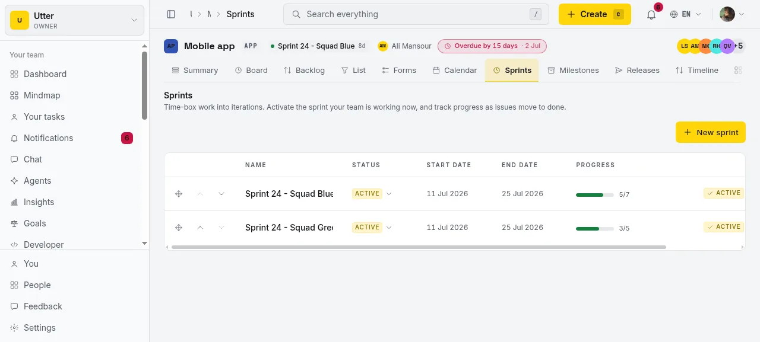Click the Sprints breadcrumb
The height and width of the screenshot is (342, 760).
pos(240,14)
